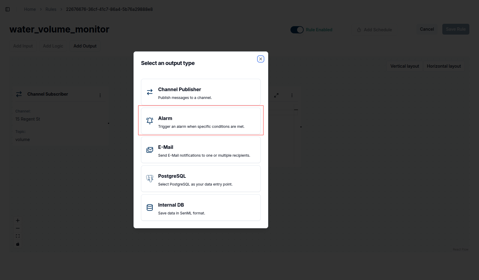
Task: Fit view on flow canvas
Action: [x=18, y=236]
